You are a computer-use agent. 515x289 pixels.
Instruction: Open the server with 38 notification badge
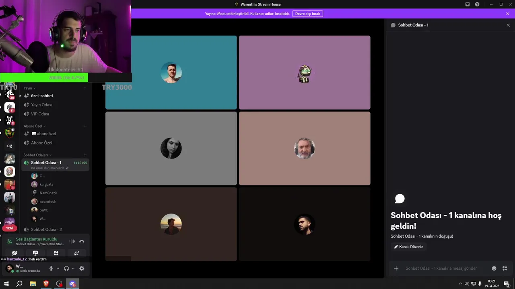tap(10, 94)
